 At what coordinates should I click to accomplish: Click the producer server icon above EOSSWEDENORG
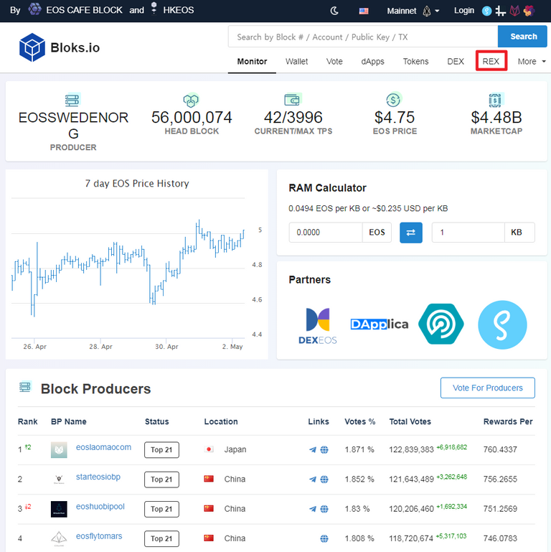pyautogui.click(x=73, y=100)
